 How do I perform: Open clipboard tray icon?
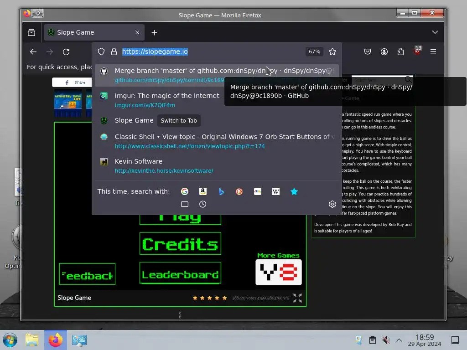pos(372,340)
